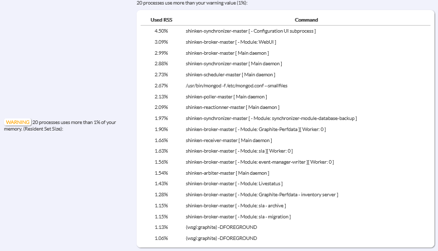
Task: Click the broker Module: WebUI command
Action: click(x=231, y=42)
